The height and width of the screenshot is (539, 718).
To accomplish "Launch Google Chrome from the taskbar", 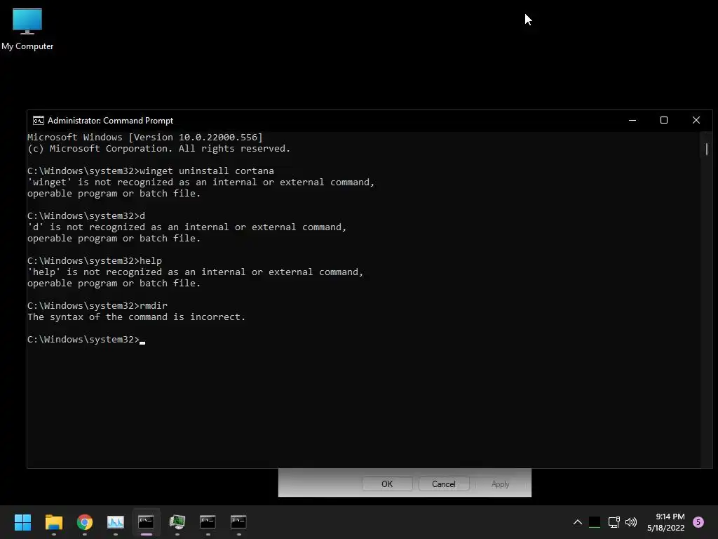I will [x=85, y=522].
